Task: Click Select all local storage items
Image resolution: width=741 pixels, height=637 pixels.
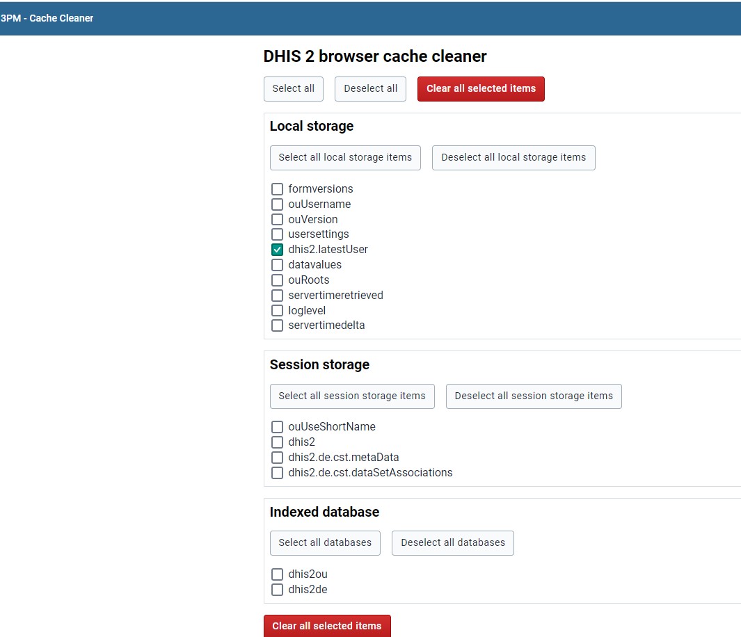Action: click(345, 158)
